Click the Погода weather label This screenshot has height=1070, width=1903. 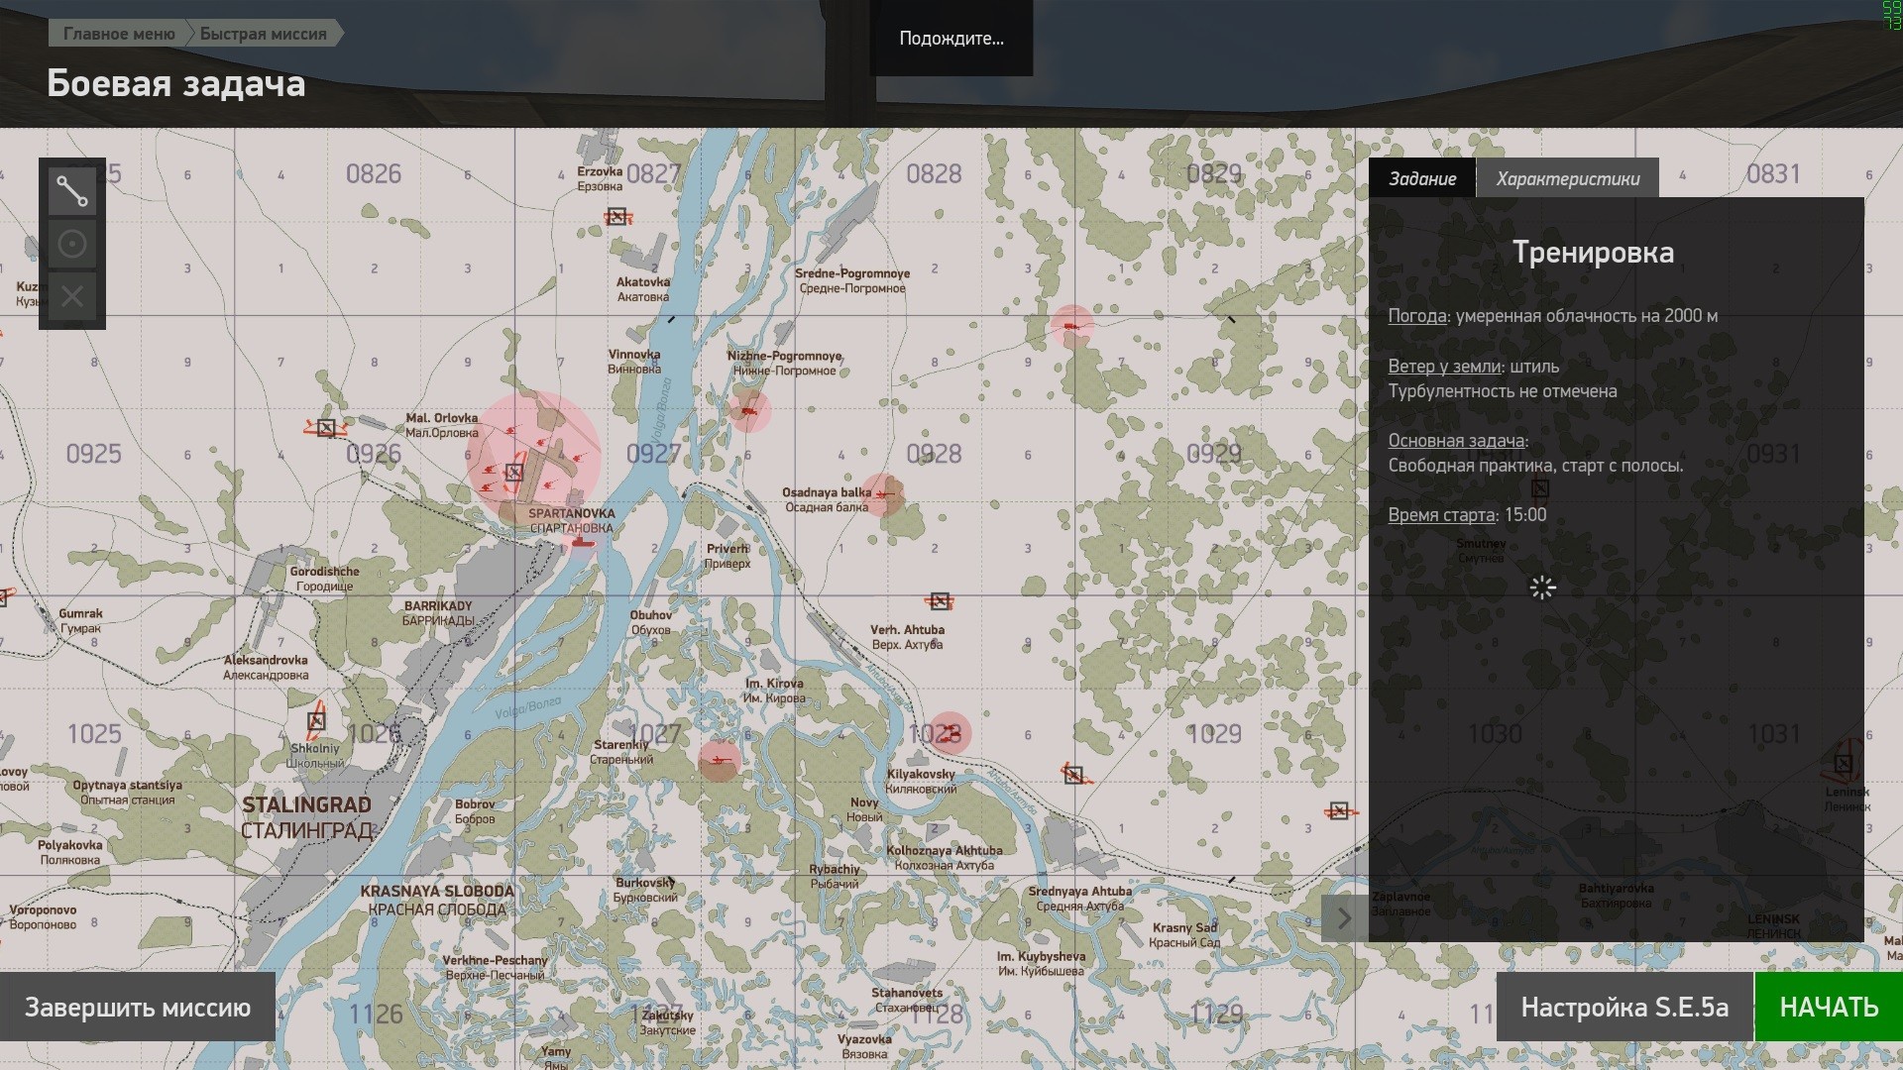(1417, 316)
